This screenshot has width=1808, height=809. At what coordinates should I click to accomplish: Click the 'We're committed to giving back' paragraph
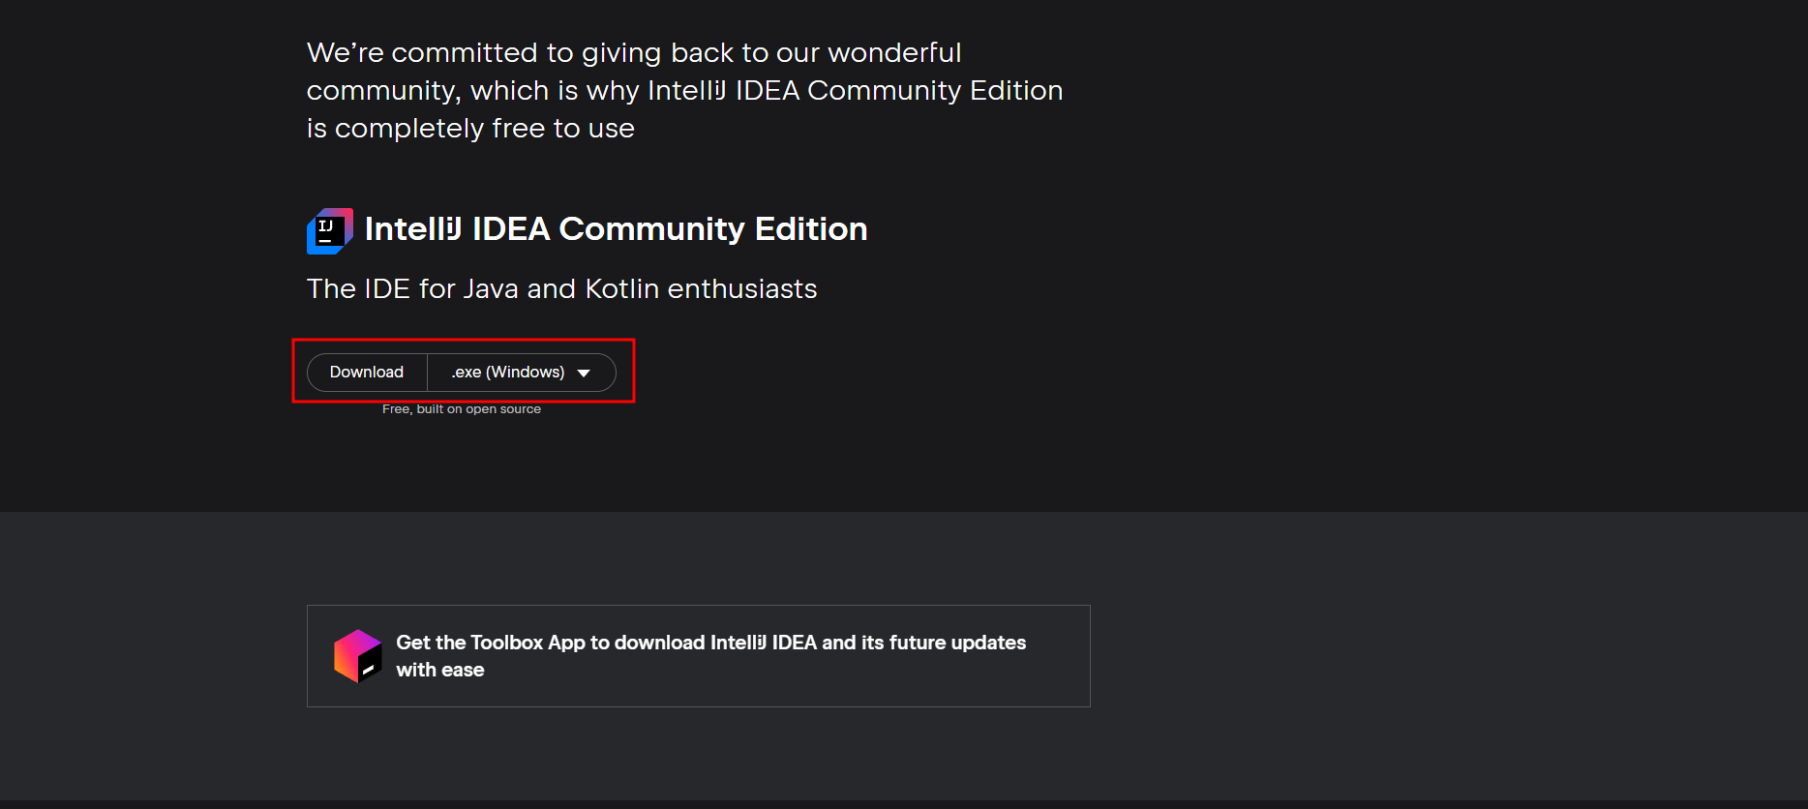click(x=684, y=90)
